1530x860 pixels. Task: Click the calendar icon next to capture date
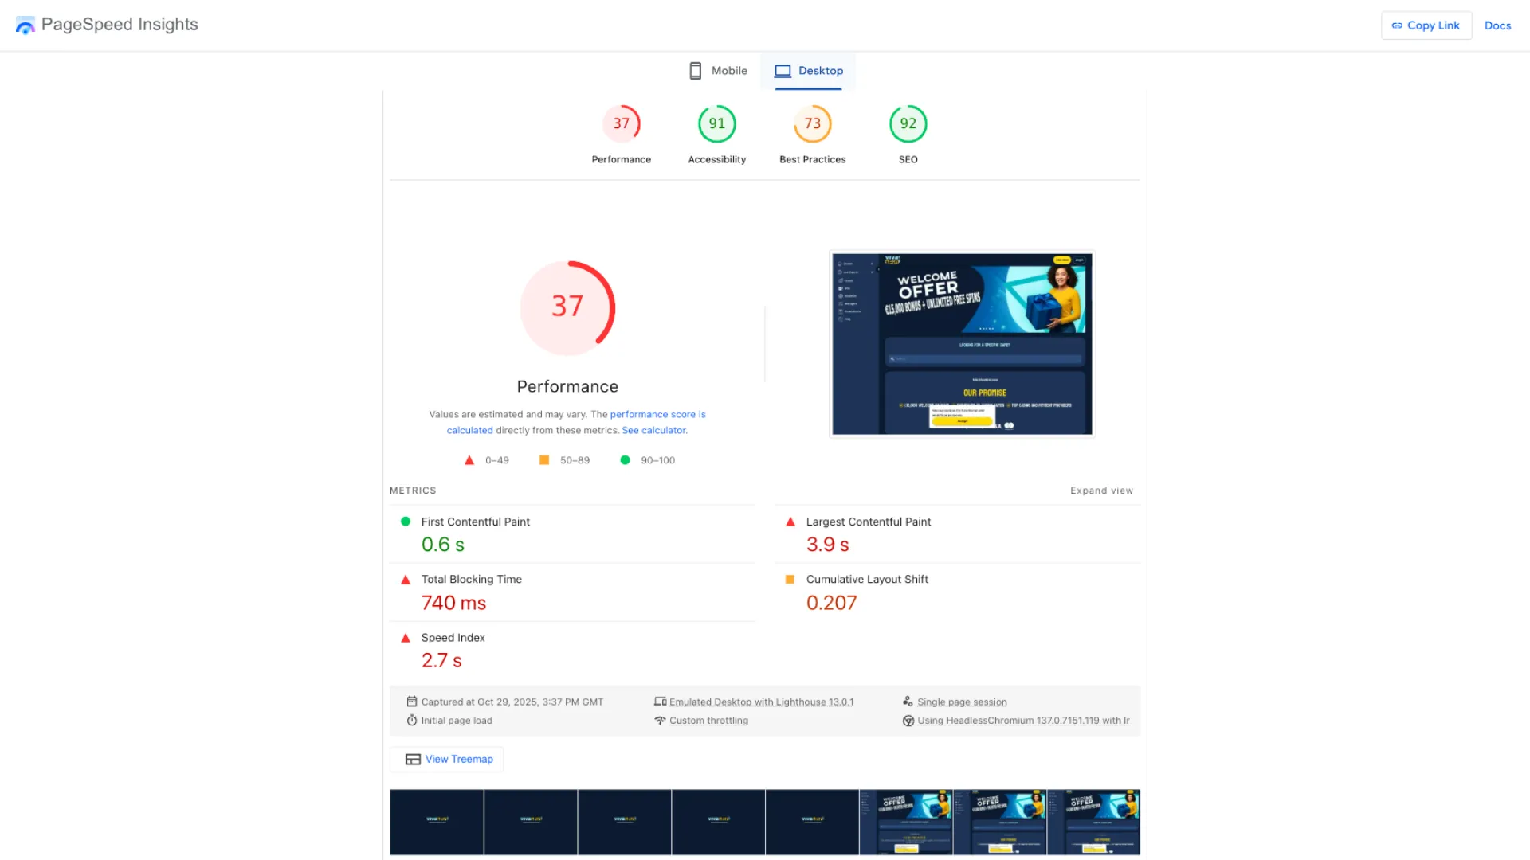pyautogui.click(x=412, y=702)
